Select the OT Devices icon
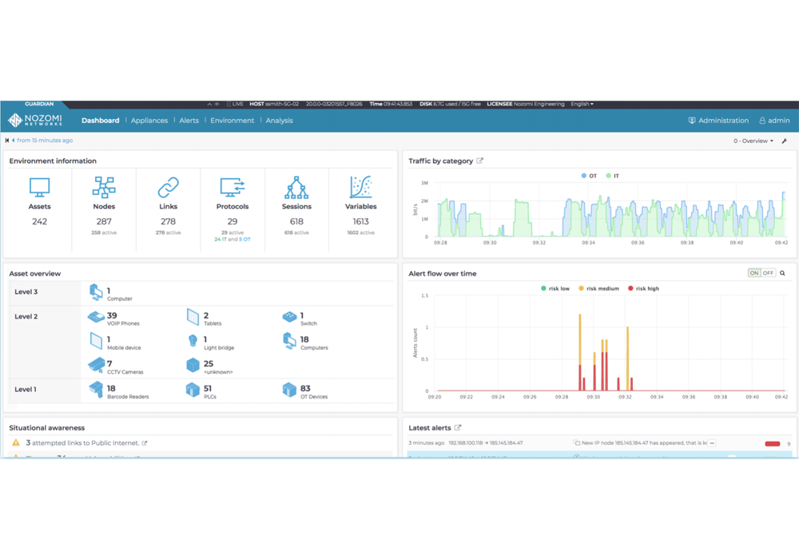799x559 pixels. pos(289,390)
